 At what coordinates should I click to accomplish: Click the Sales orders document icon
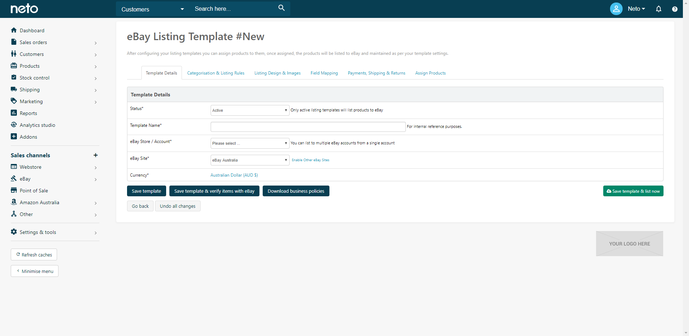coord(14,42)
